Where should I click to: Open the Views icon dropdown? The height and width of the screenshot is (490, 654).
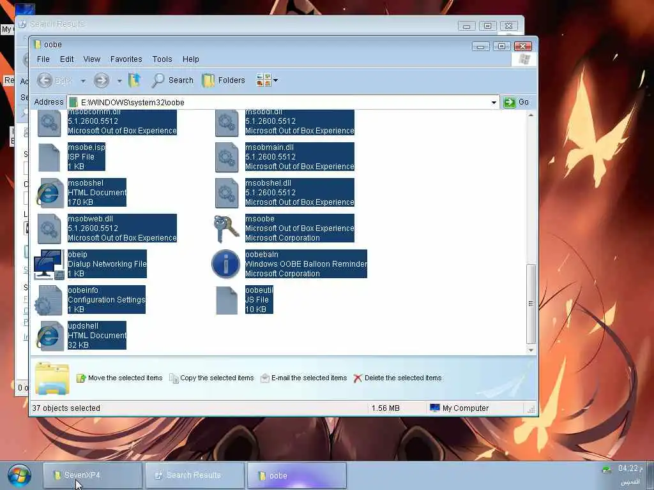267,80
